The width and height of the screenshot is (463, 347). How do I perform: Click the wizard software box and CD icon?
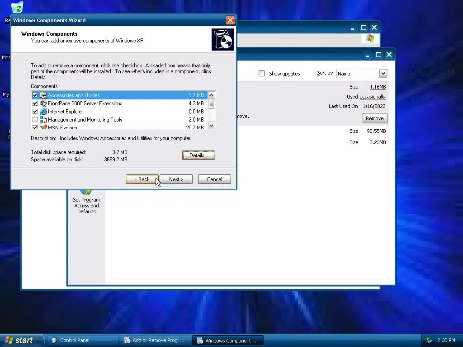(x=222, y=40)
